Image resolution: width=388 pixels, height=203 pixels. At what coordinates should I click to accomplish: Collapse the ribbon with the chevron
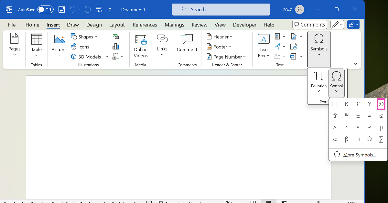(356, 64)
